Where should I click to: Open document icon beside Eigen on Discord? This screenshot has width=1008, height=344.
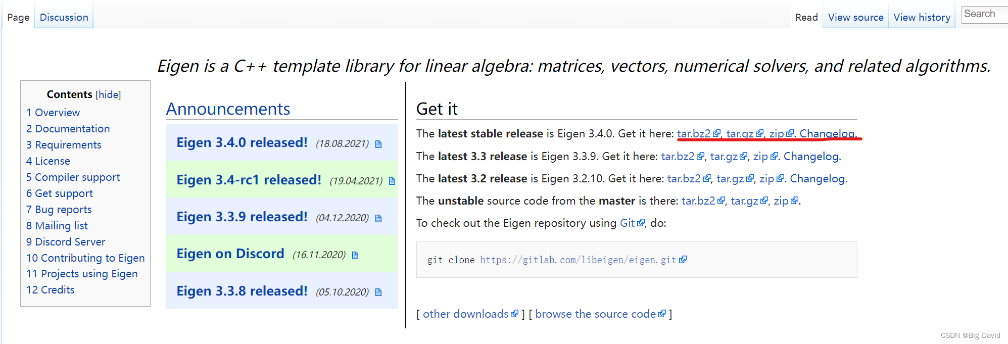click(355, 256)
